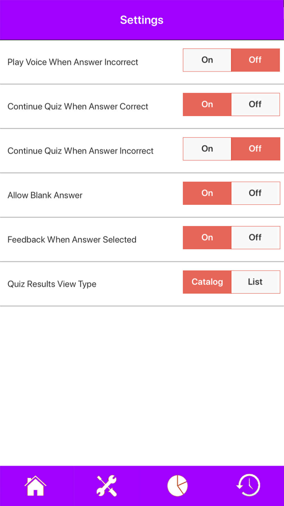Image resolution: width=284 pixels, height=506 pixels.
Task: Disable Continue Quiz When Answer Incorrect
Action: (255, 149)
